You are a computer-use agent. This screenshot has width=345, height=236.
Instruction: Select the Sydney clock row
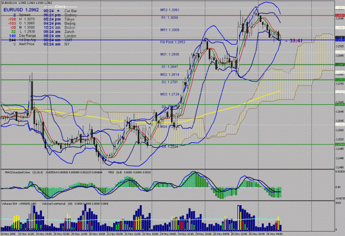(60, 15)
